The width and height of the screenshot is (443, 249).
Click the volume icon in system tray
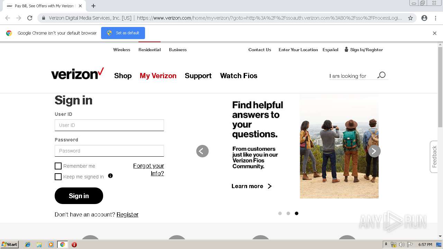coord(402,245)
